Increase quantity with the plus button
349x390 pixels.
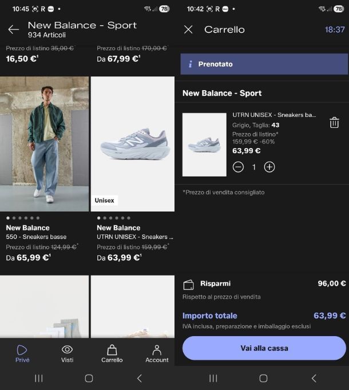coord(269,167)
